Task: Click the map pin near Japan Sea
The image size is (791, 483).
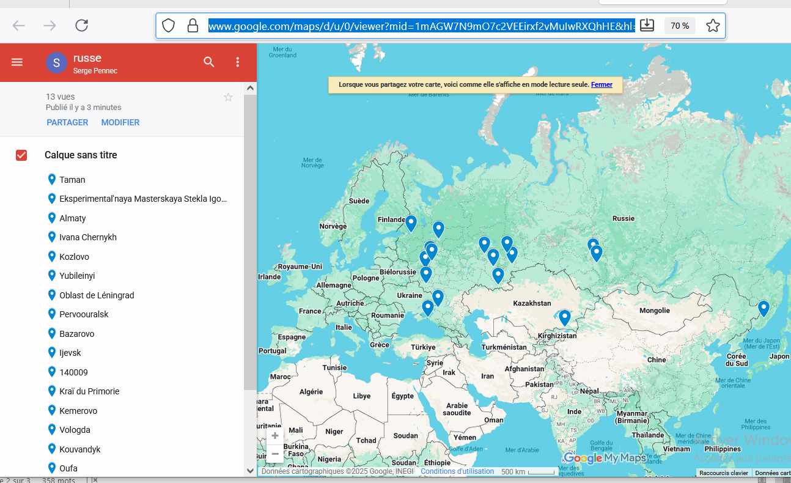Action: 763,308
